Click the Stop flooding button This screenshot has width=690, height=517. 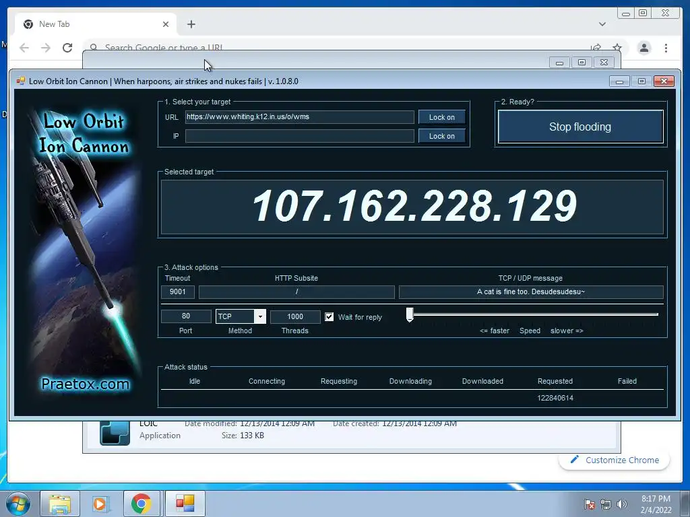point(580,127)
